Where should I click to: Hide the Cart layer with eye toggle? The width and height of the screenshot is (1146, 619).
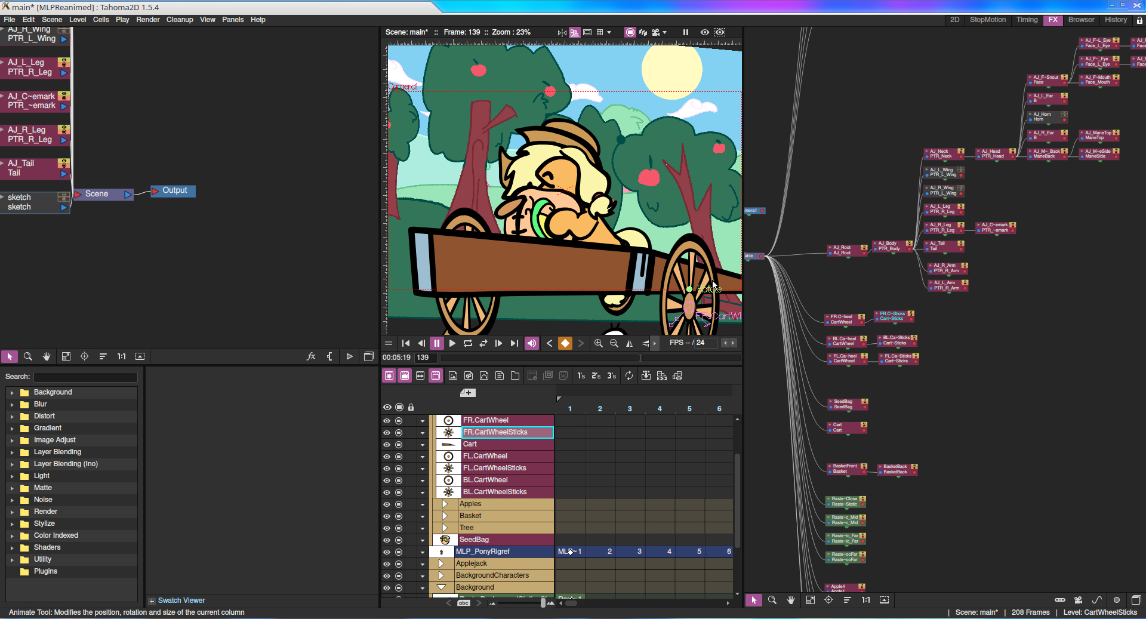pyautogui.click(x=387, y=445)
